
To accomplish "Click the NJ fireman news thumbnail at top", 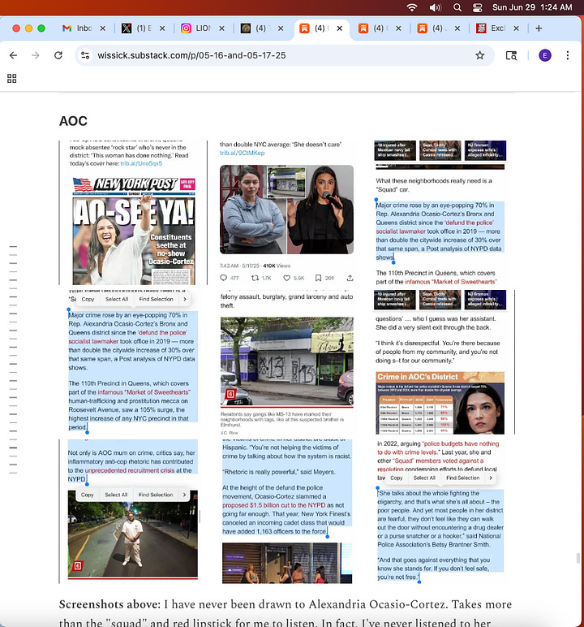I will pyautogui.click(x=485, y=150).
